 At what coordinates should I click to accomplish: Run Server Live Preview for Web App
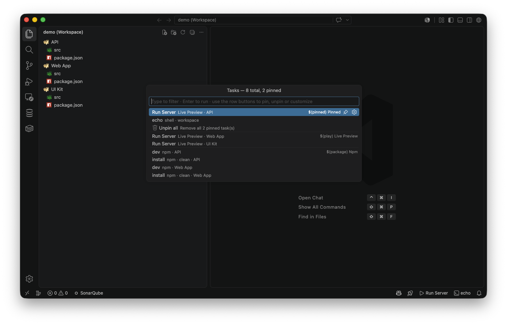[x=254, y=136]
